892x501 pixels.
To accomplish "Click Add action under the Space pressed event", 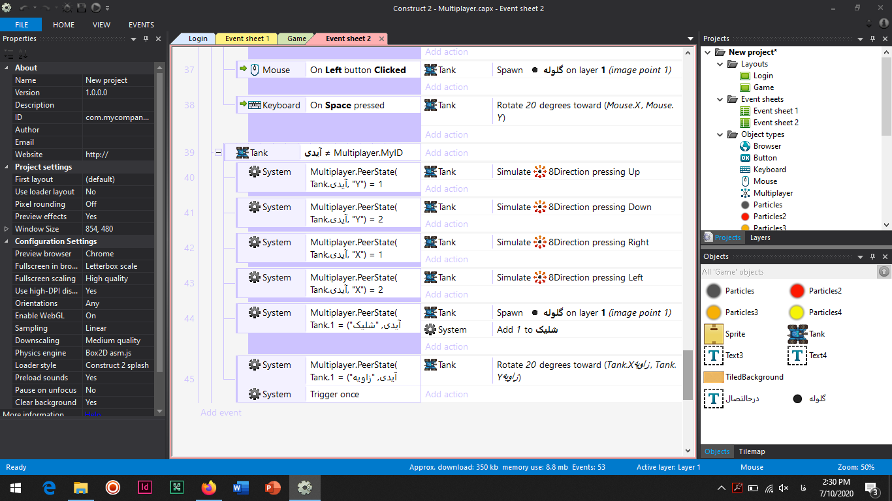I will (x=447, y=135).
